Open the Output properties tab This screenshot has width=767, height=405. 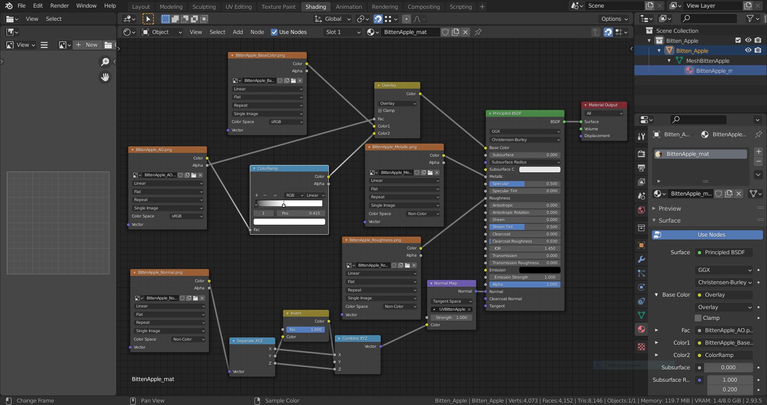pyautogui.click(x=641, y=168)
